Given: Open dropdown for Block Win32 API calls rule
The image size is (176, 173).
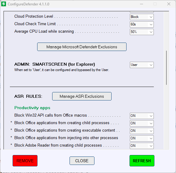Looking at the screenshot, I should pyautogui.click(x=142, y=116).
